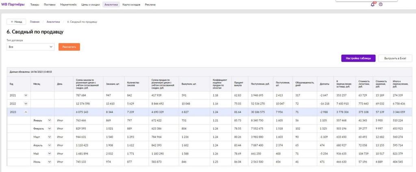Click the orange Рассчитать button
The height and width of the screenshot is (172, 416).
(69, 47)
